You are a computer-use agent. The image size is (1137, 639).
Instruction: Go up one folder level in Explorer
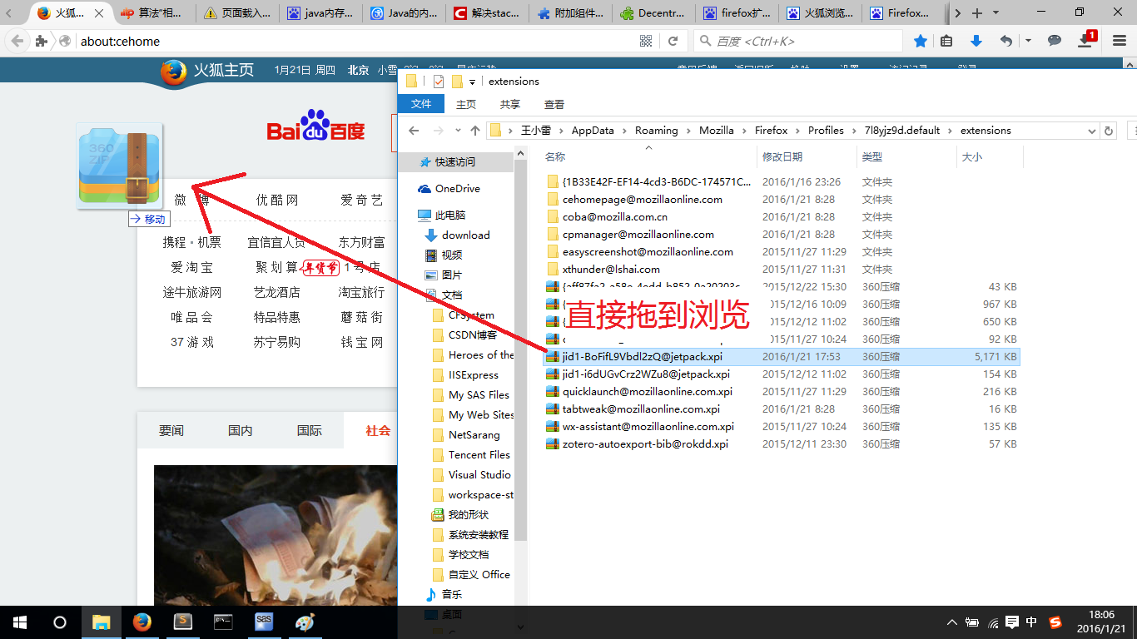[475, 131]
